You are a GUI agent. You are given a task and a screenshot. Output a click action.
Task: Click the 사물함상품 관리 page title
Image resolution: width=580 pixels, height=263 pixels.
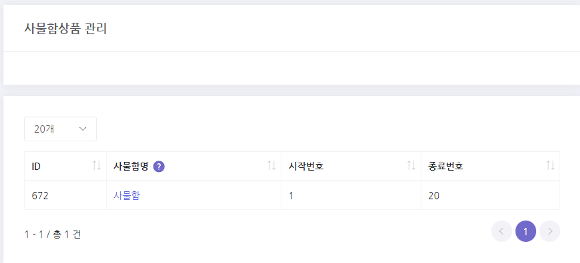point(66,28)
